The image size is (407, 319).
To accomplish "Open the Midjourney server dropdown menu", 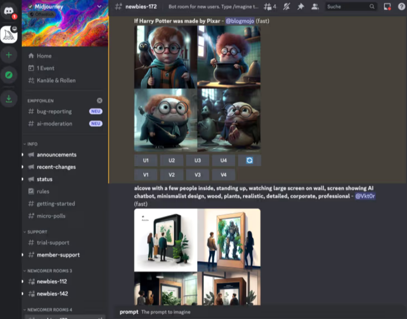I will pos(99,6).
